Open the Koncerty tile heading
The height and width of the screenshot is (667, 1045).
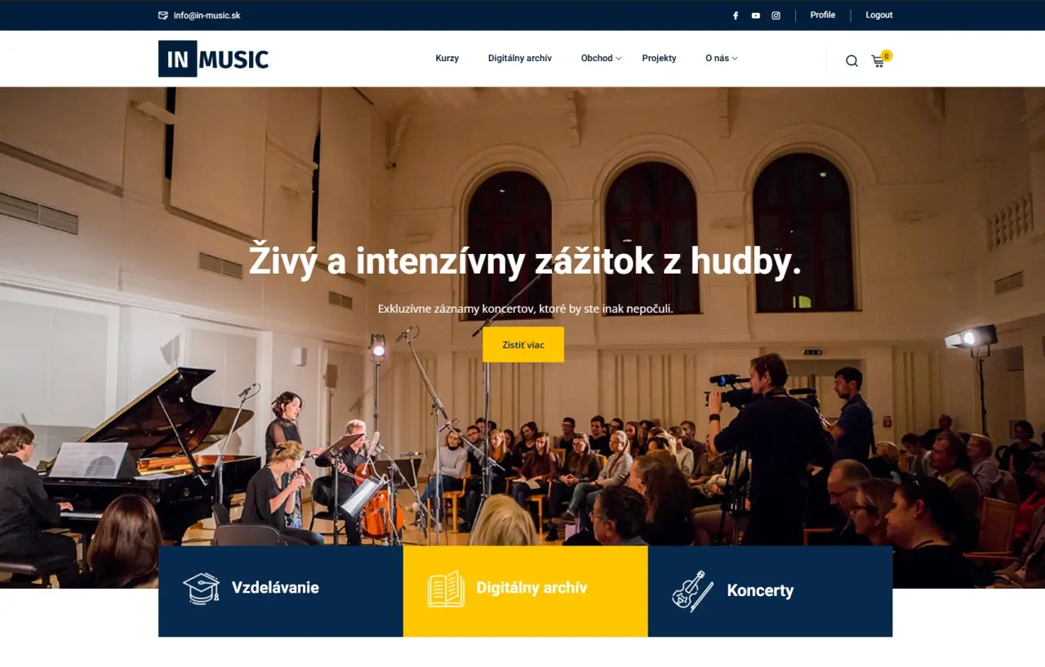click(760, 590)
